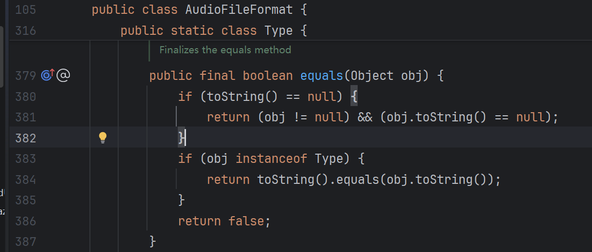Screen dimensions: 592x252
Task: Click the highlighted opening brace on line 380
Action: 354,97
